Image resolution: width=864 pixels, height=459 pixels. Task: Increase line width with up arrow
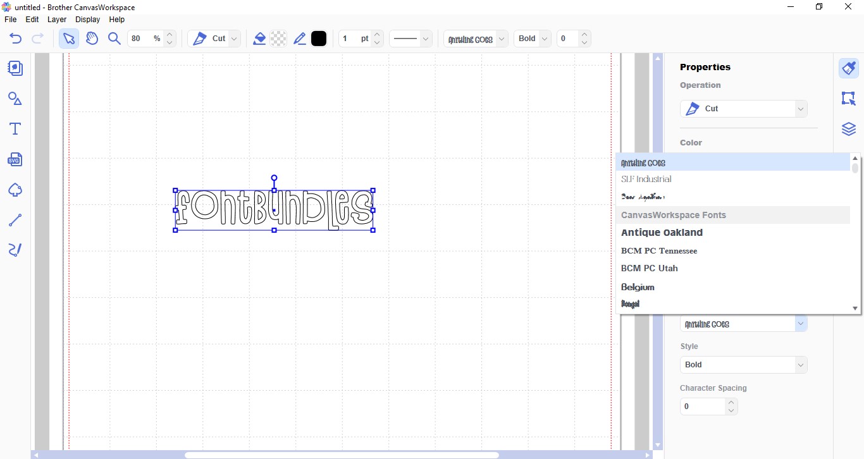(x=377, y=34)
